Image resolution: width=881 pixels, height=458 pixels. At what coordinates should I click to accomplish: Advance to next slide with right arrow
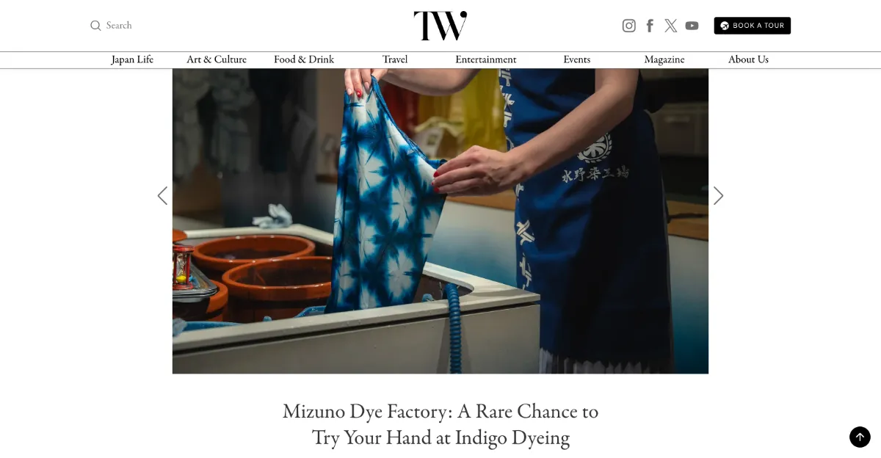pyautogui.click(x=719, y=196)
